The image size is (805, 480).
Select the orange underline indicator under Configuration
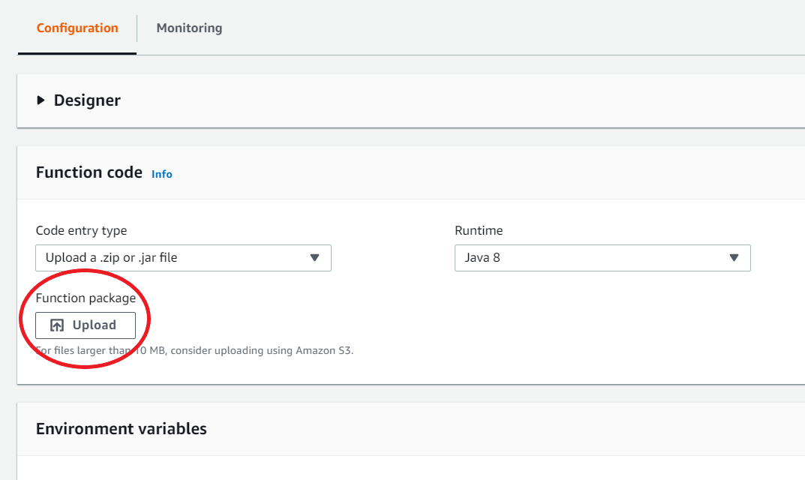[x=77, y=52]
